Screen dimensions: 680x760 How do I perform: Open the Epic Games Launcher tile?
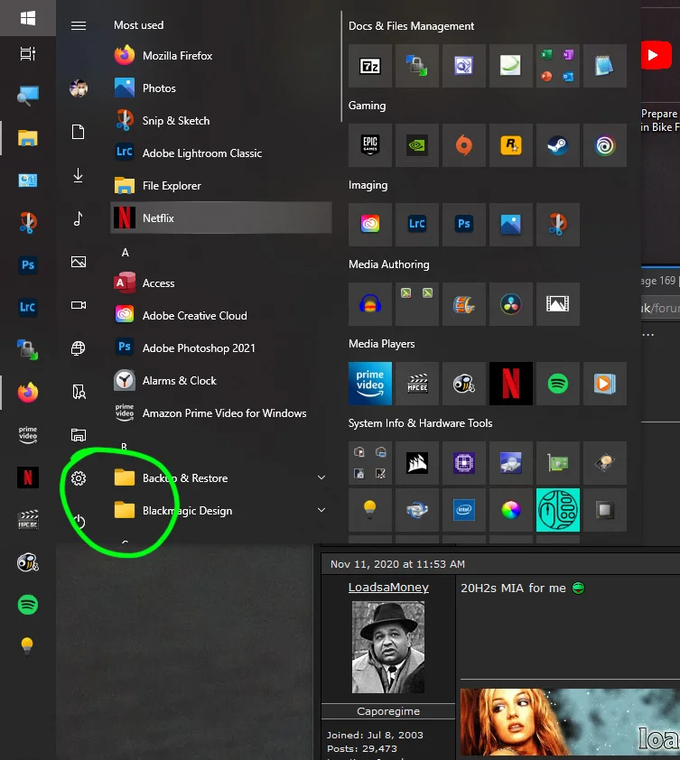370,145
